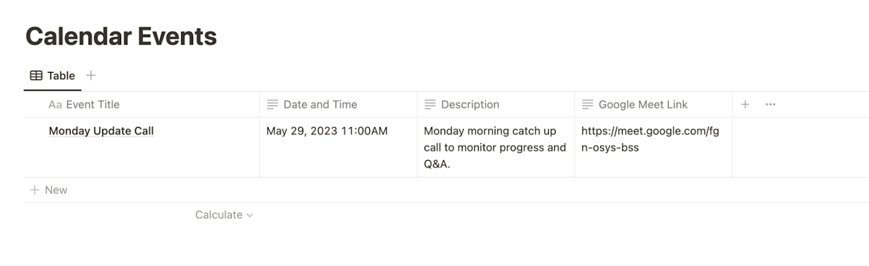
Task: Edit the May 29, 2023 11:00AM cell
Action: coord(327,131)
